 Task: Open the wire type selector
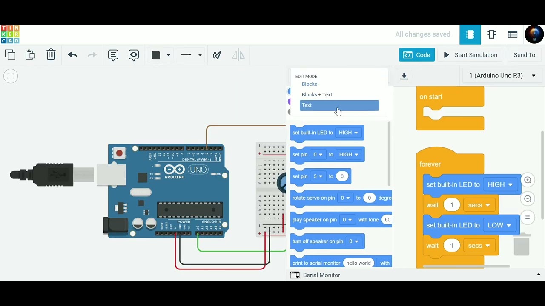click(x=186, y=55)
